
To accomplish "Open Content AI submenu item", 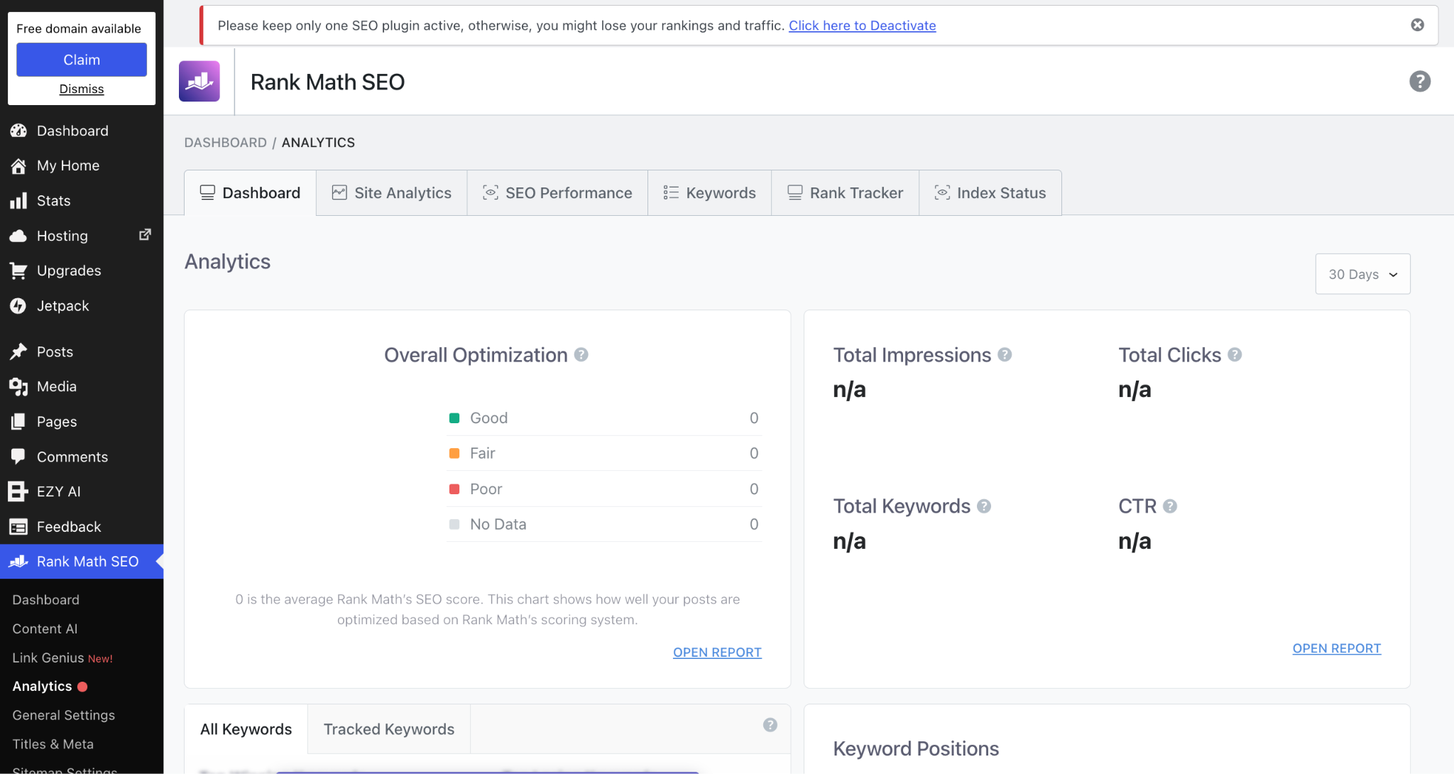I will (x=45, y=629).
